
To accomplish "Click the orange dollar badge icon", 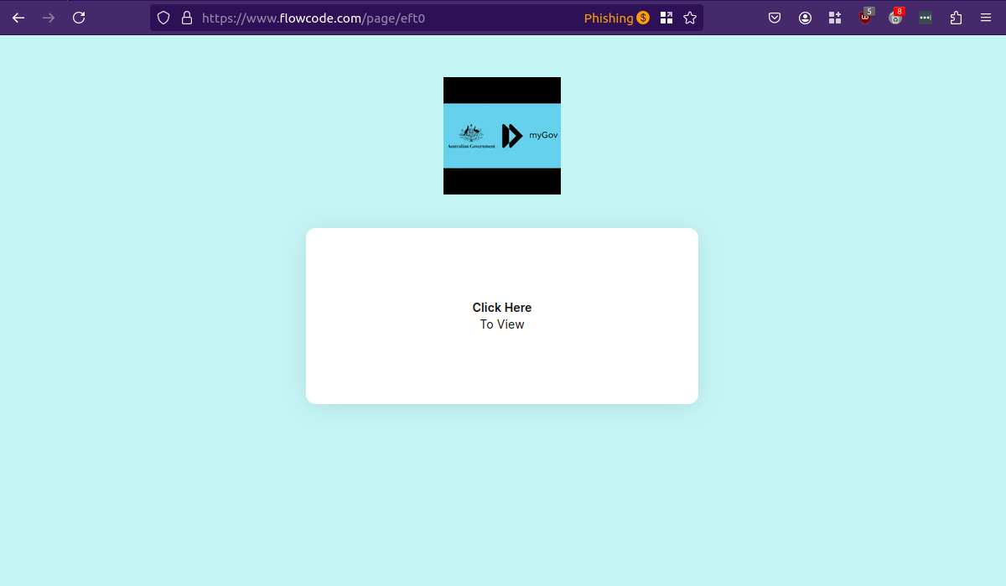I will coord(643,18).
